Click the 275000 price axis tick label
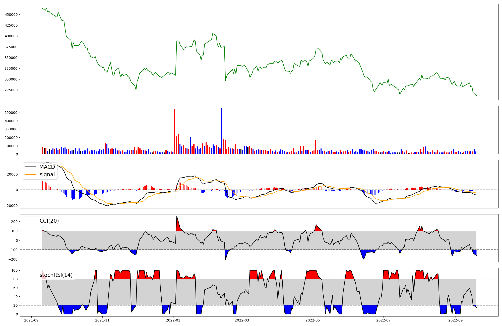The height and width of the screenshot is (326, 502). (11, 90)
